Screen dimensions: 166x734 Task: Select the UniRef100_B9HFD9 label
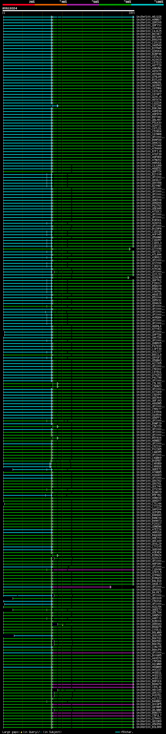click(x=149, y=140)
